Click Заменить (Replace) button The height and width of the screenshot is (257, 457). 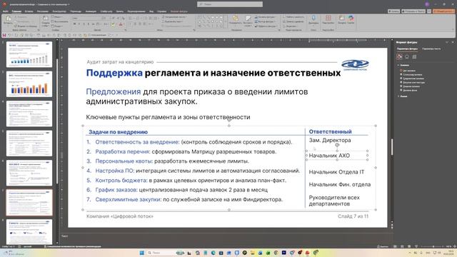[x=293, y=21]
